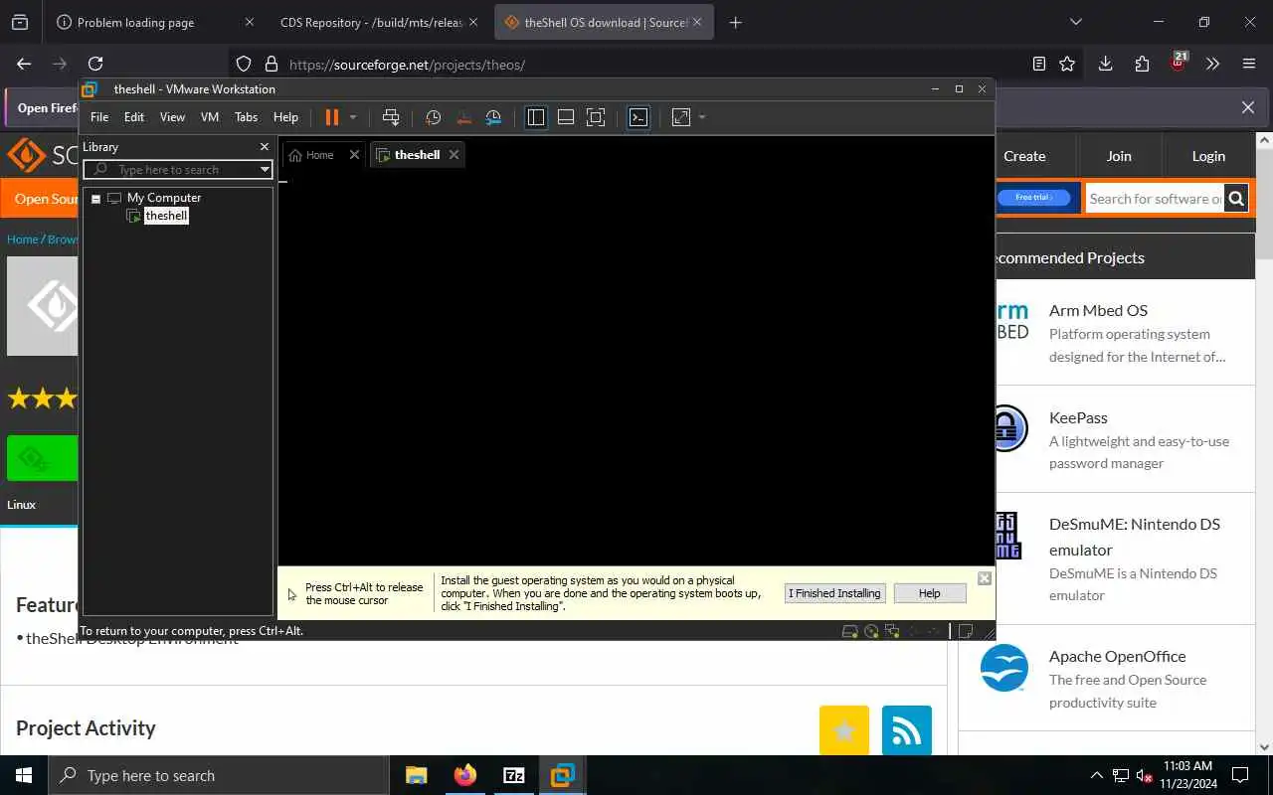The image size is (1273, 795).
Task: Click the hard disk status icon
Action: pos(850,631)
